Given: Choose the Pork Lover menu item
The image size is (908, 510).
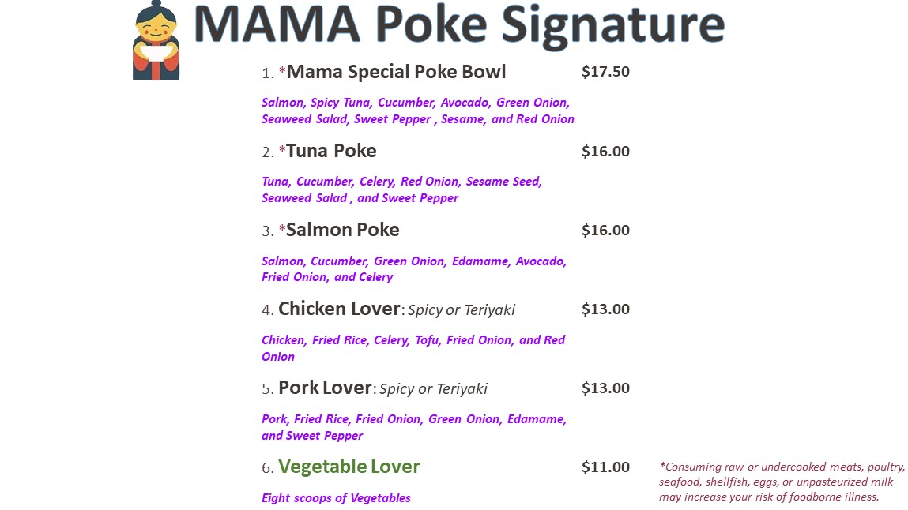Looking at the screenshot, I should [x=325, y=388].
